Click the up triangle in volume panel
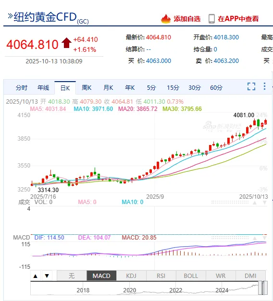Screen dimensions: 273x301 point(255,203)
